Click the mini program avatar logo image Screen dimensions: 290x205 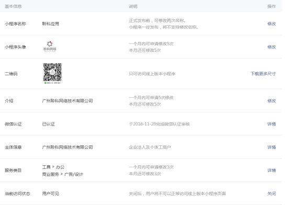click(50, 47)
